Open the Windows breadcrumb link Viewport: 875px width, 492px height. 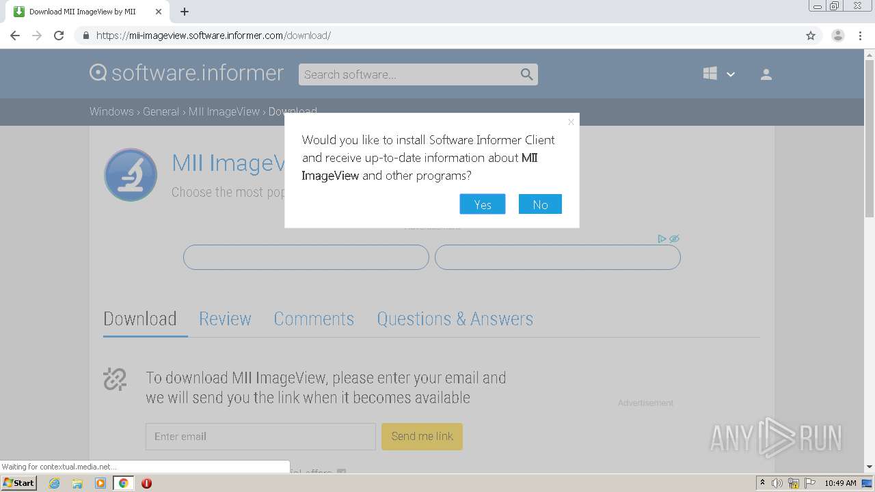111,111
